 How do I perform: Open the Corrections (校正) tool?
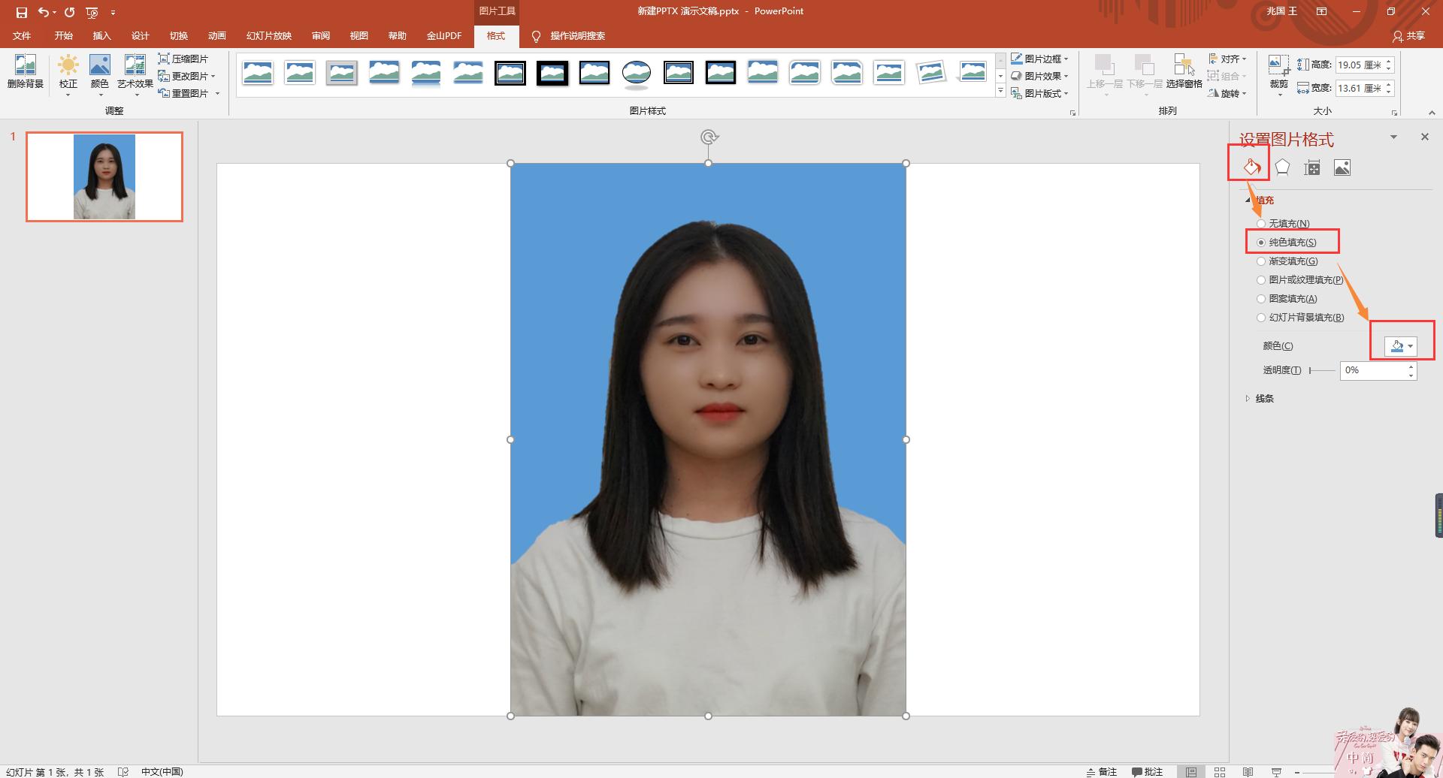[68, 72]
